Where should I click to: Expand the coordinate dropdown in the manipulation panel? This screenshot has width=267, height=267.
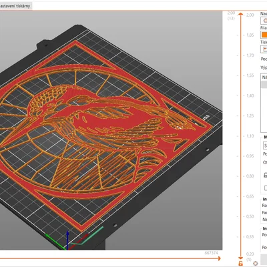click(x=265, y=146)
